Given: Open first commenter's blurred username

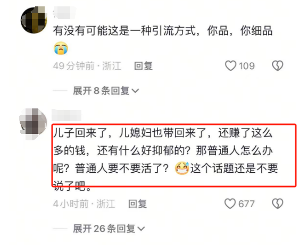Looking at the screenshot, I should point(64,13).
